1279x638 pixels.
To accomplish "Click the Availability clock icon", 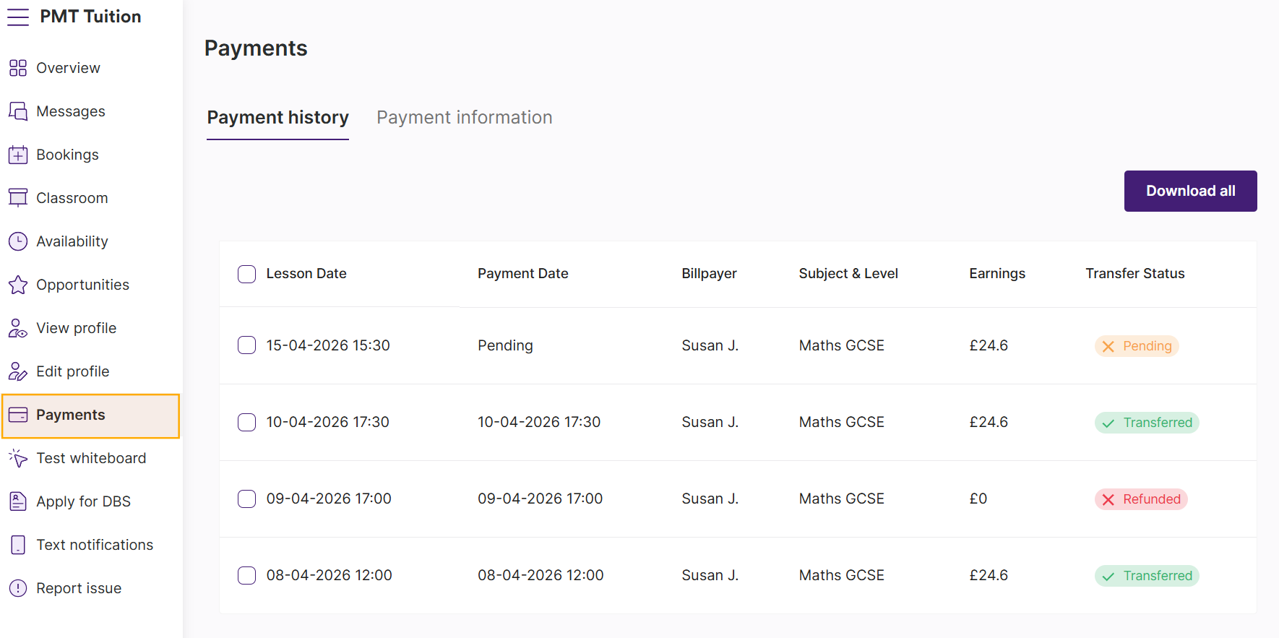I will point(18,241).
